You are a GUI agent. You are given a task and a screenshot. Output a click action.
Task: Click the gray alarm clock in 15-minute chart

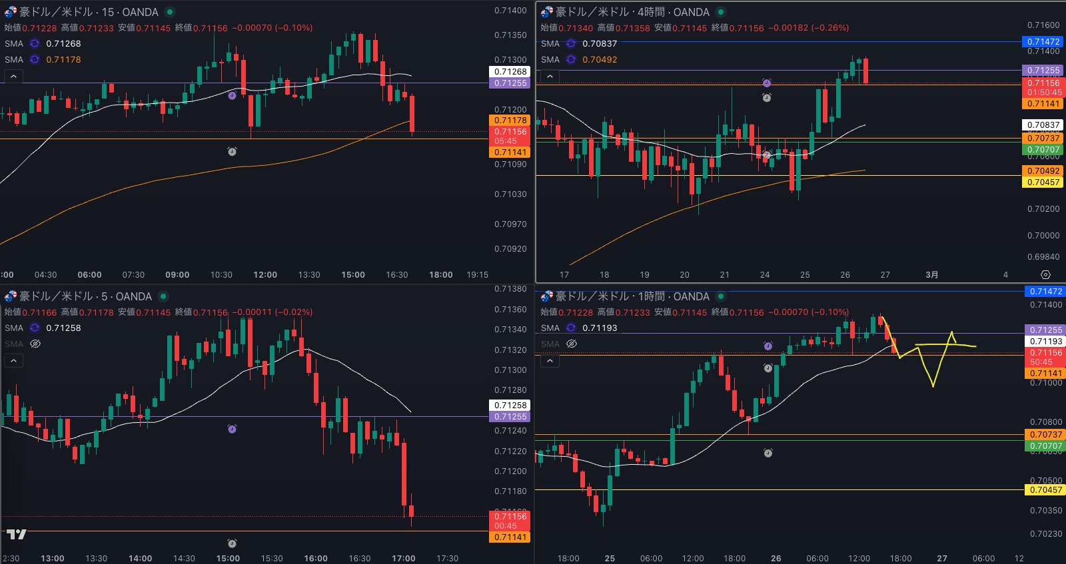click(232, 152)
